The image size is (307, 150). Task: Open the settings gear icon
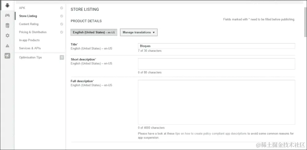[7, 36]
